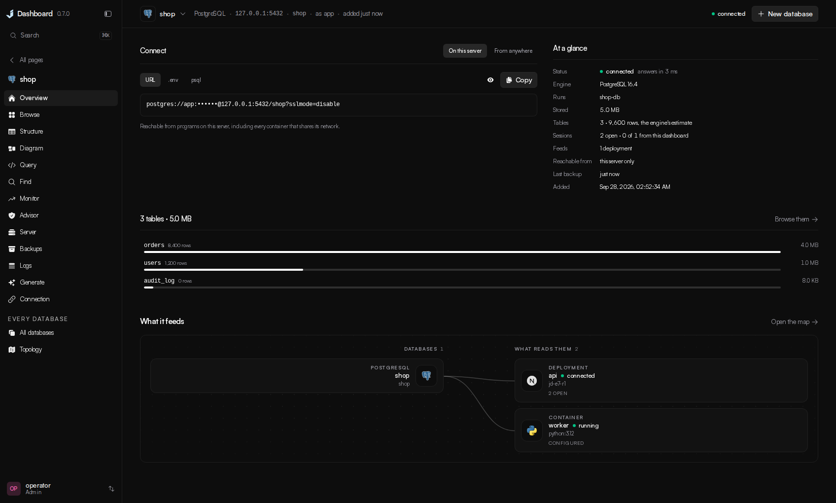Copy the connection URL
Viewport: 836px width, 503px height.
[x=519, y=80]
